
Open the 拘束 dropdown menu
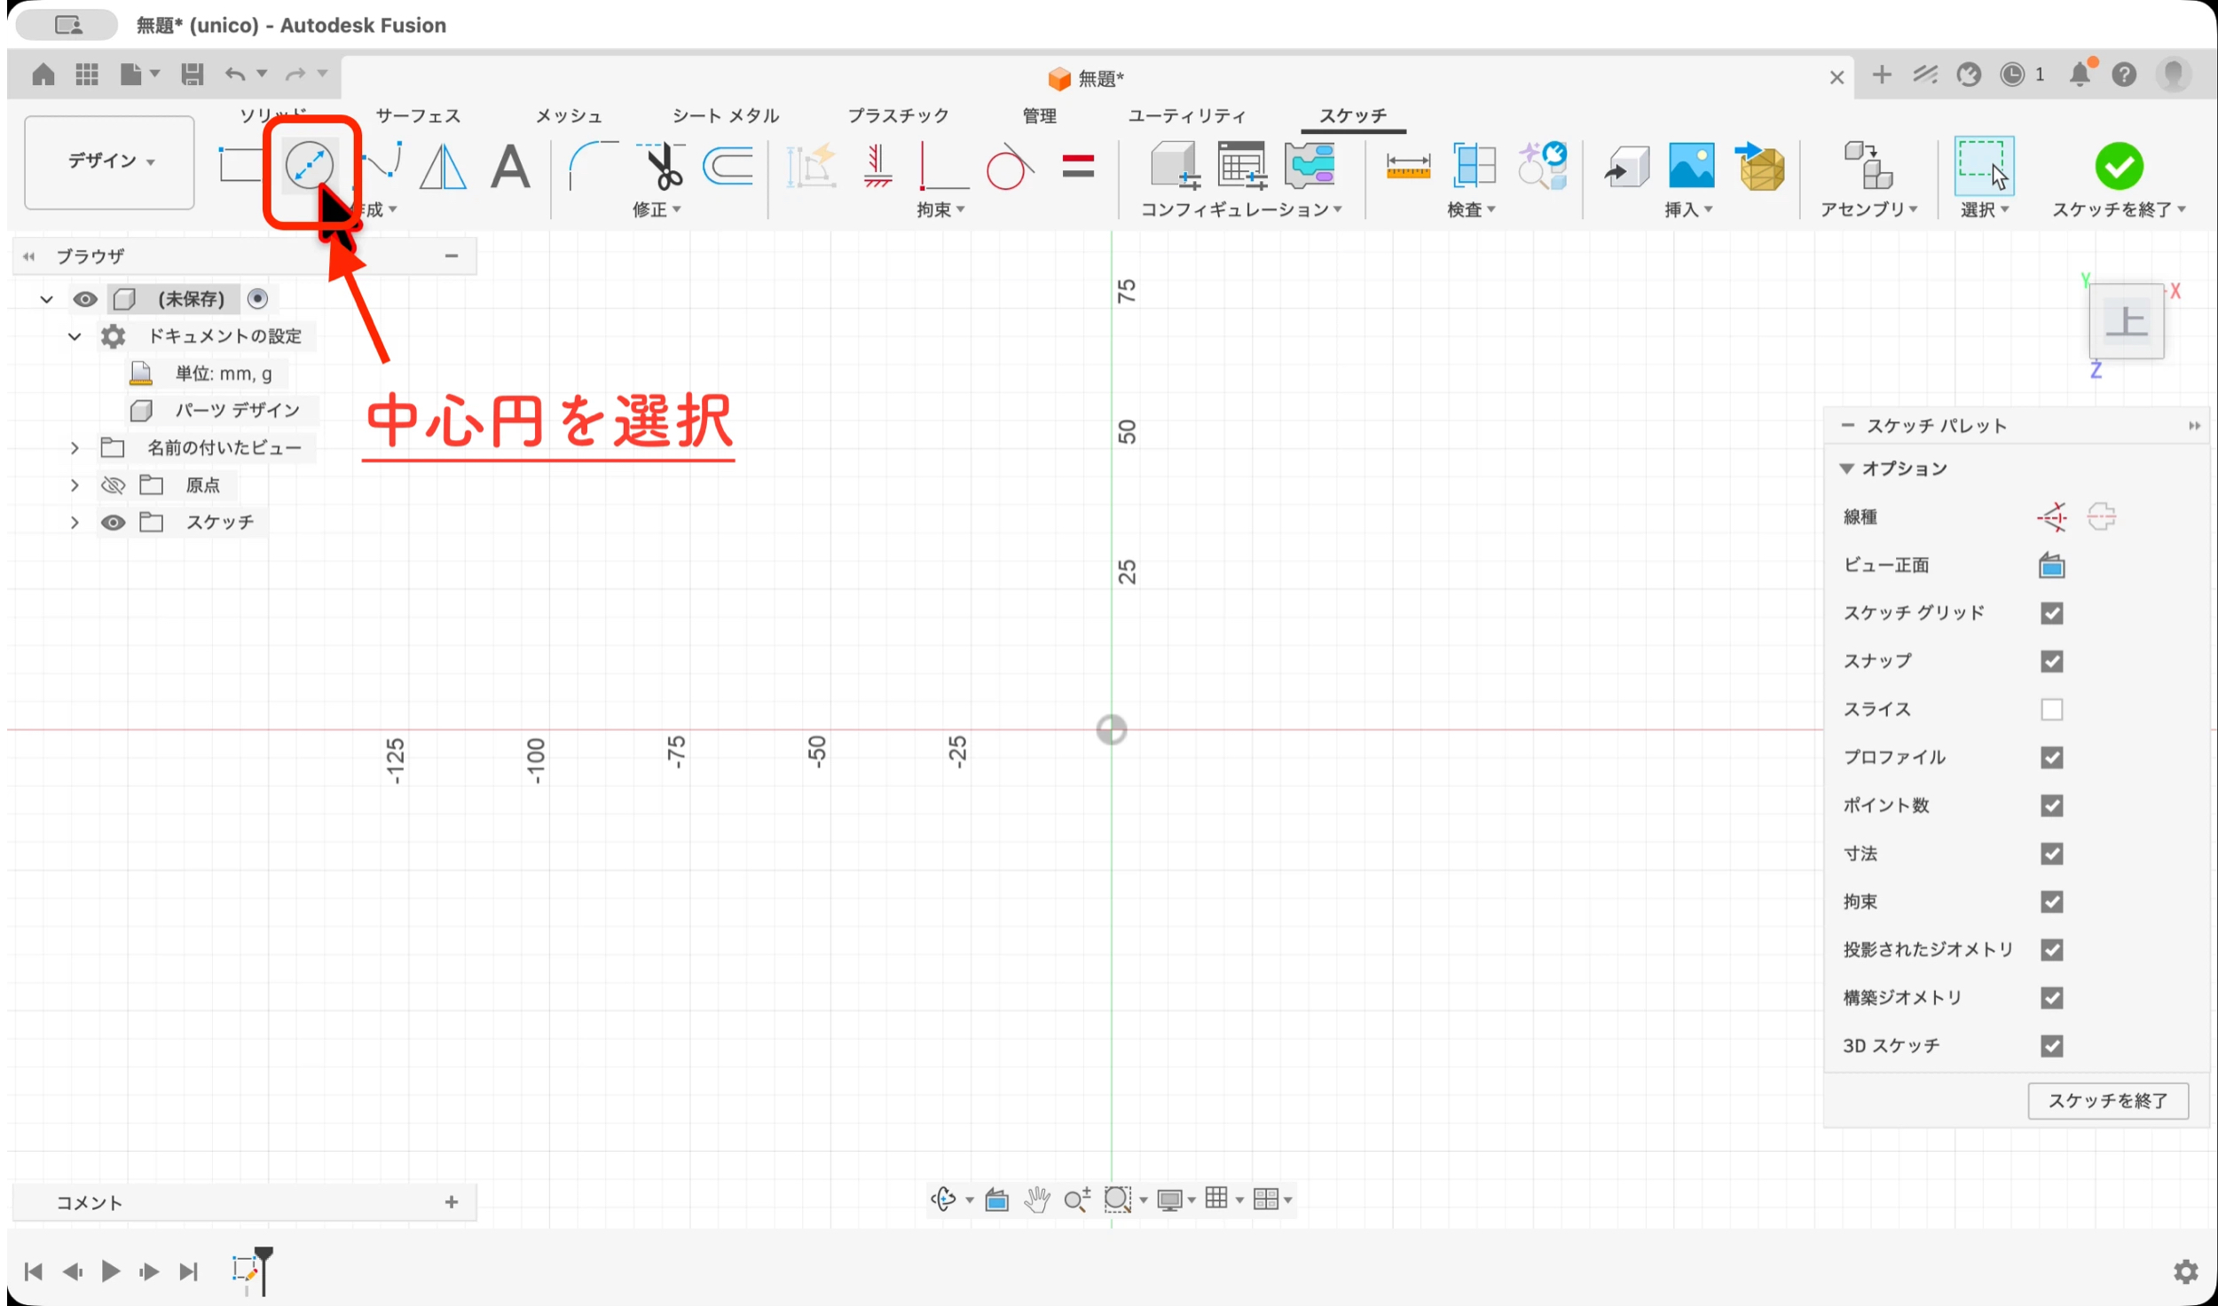point(940,210)
